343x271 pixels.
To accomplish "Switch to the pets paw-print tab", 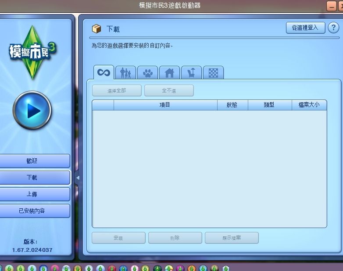I will click(x=148, y=73).
